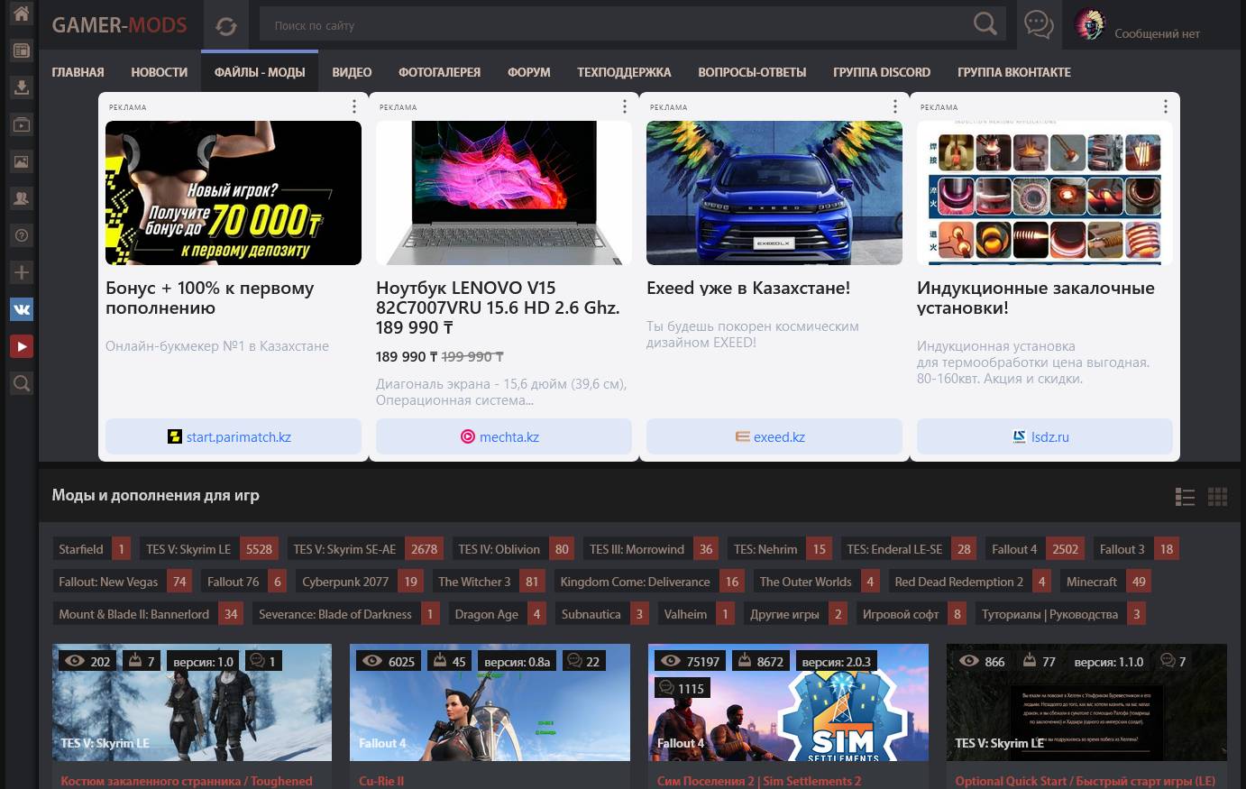Open options menu on Lenovo laptop ad
This screenshot has height=789, width=1246.
[624, 106]
